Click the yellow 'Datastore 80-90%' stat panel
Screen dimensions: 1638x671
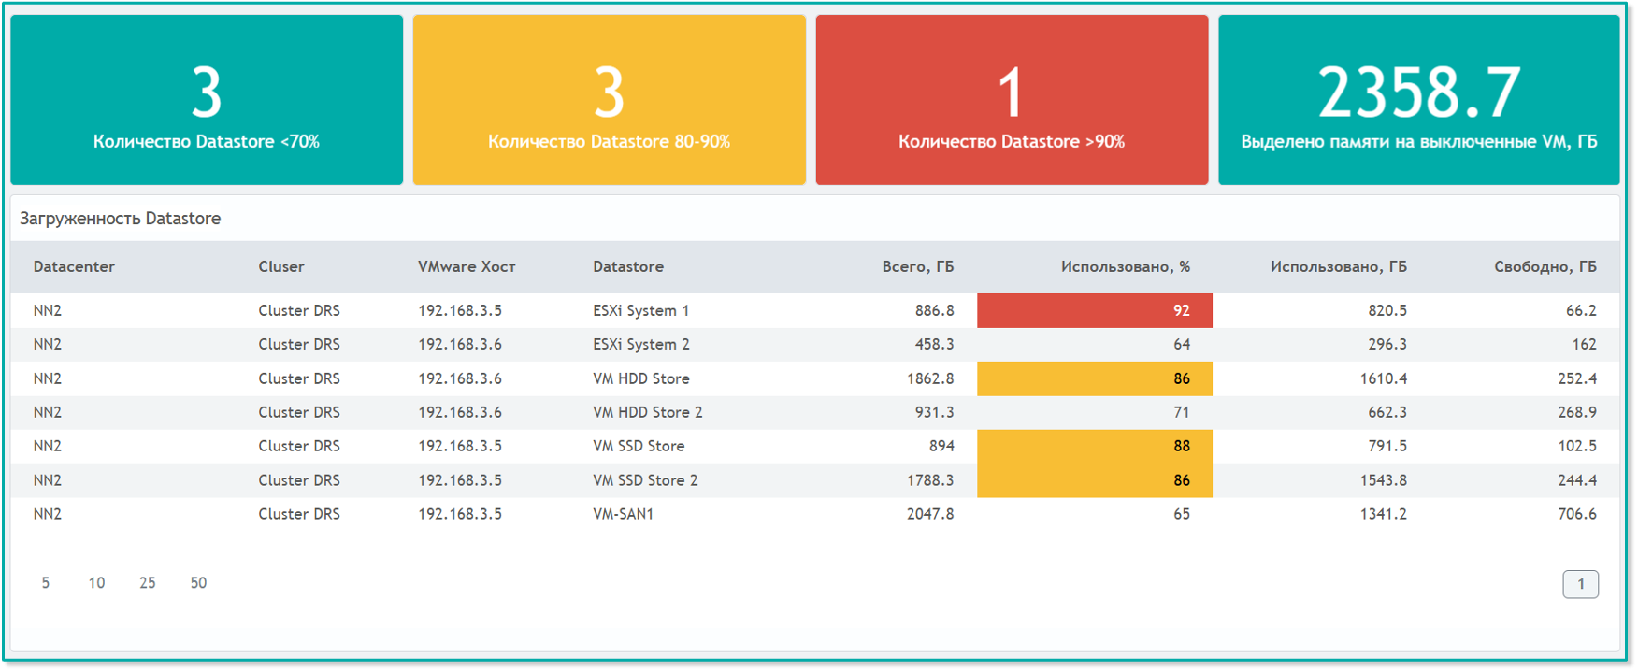point(609,100)
